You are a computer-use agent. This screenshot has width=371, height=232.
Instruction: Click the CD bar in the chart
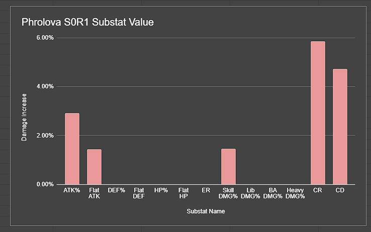point(340,127)
